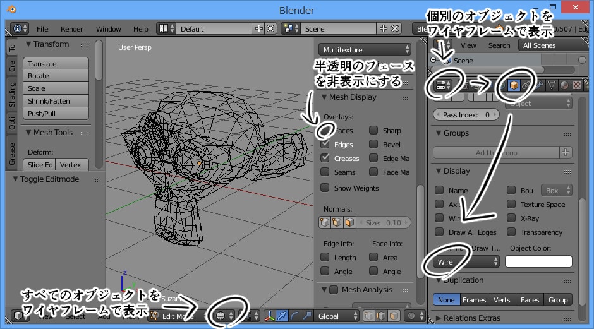Enable Show Weights checkbox
594x329 pixels.
(325, 188)
